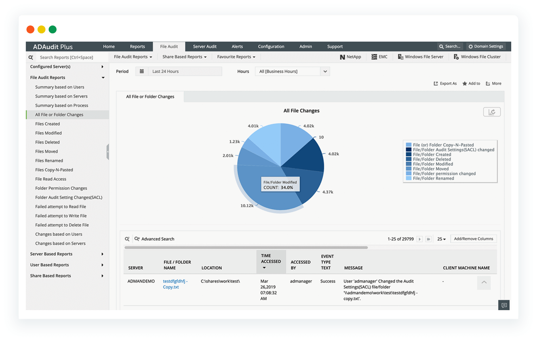
Task: Open Failed attempt to Write File report
Action: (x=61, y=216)
